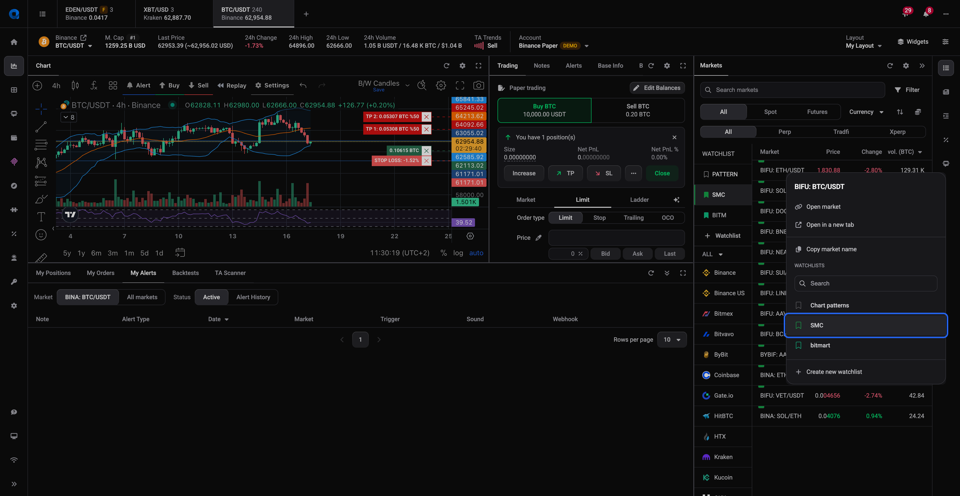960x496 pixels.
Task: Open the My Layout dropdown
Action: pyautogui.click(x=864, y=46)
